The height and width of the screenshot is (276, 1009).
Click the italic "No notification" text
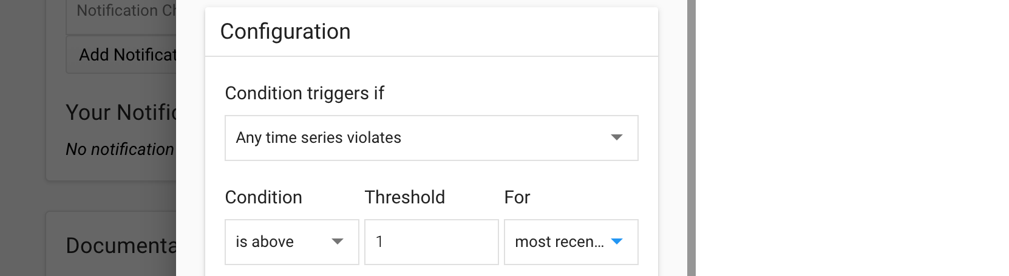point(120,149)
